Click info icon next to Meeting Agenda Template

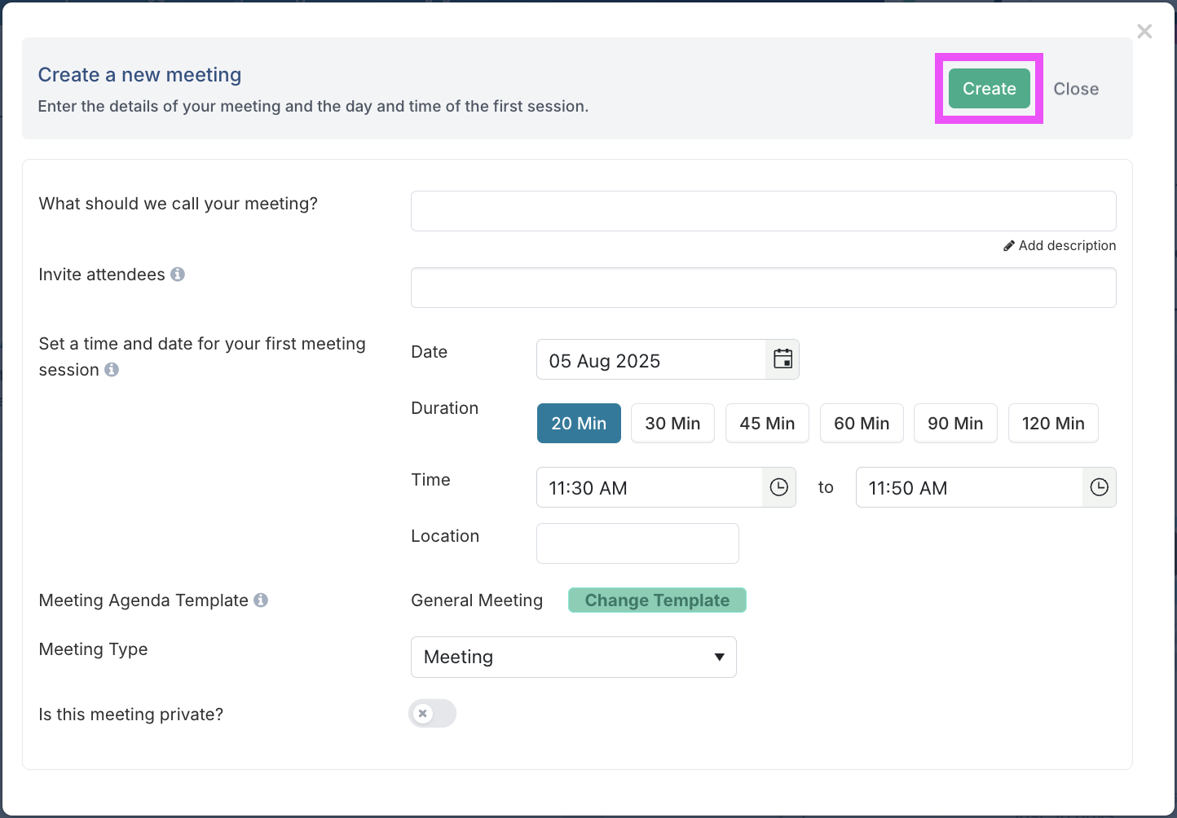[x=261, y=600]
